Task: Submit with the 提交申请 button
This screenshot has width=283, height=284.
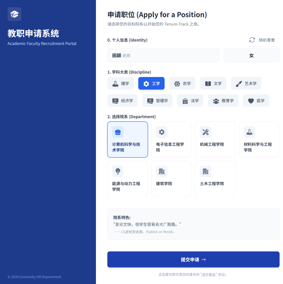Action: (x=193, y=259)
